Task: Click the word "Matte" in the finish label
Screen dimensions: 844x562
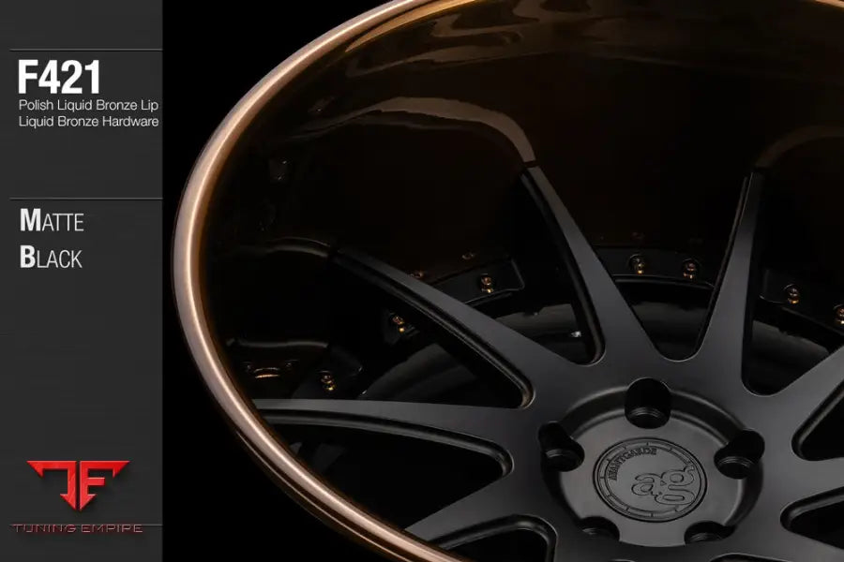Action: [x=52, y=222]
